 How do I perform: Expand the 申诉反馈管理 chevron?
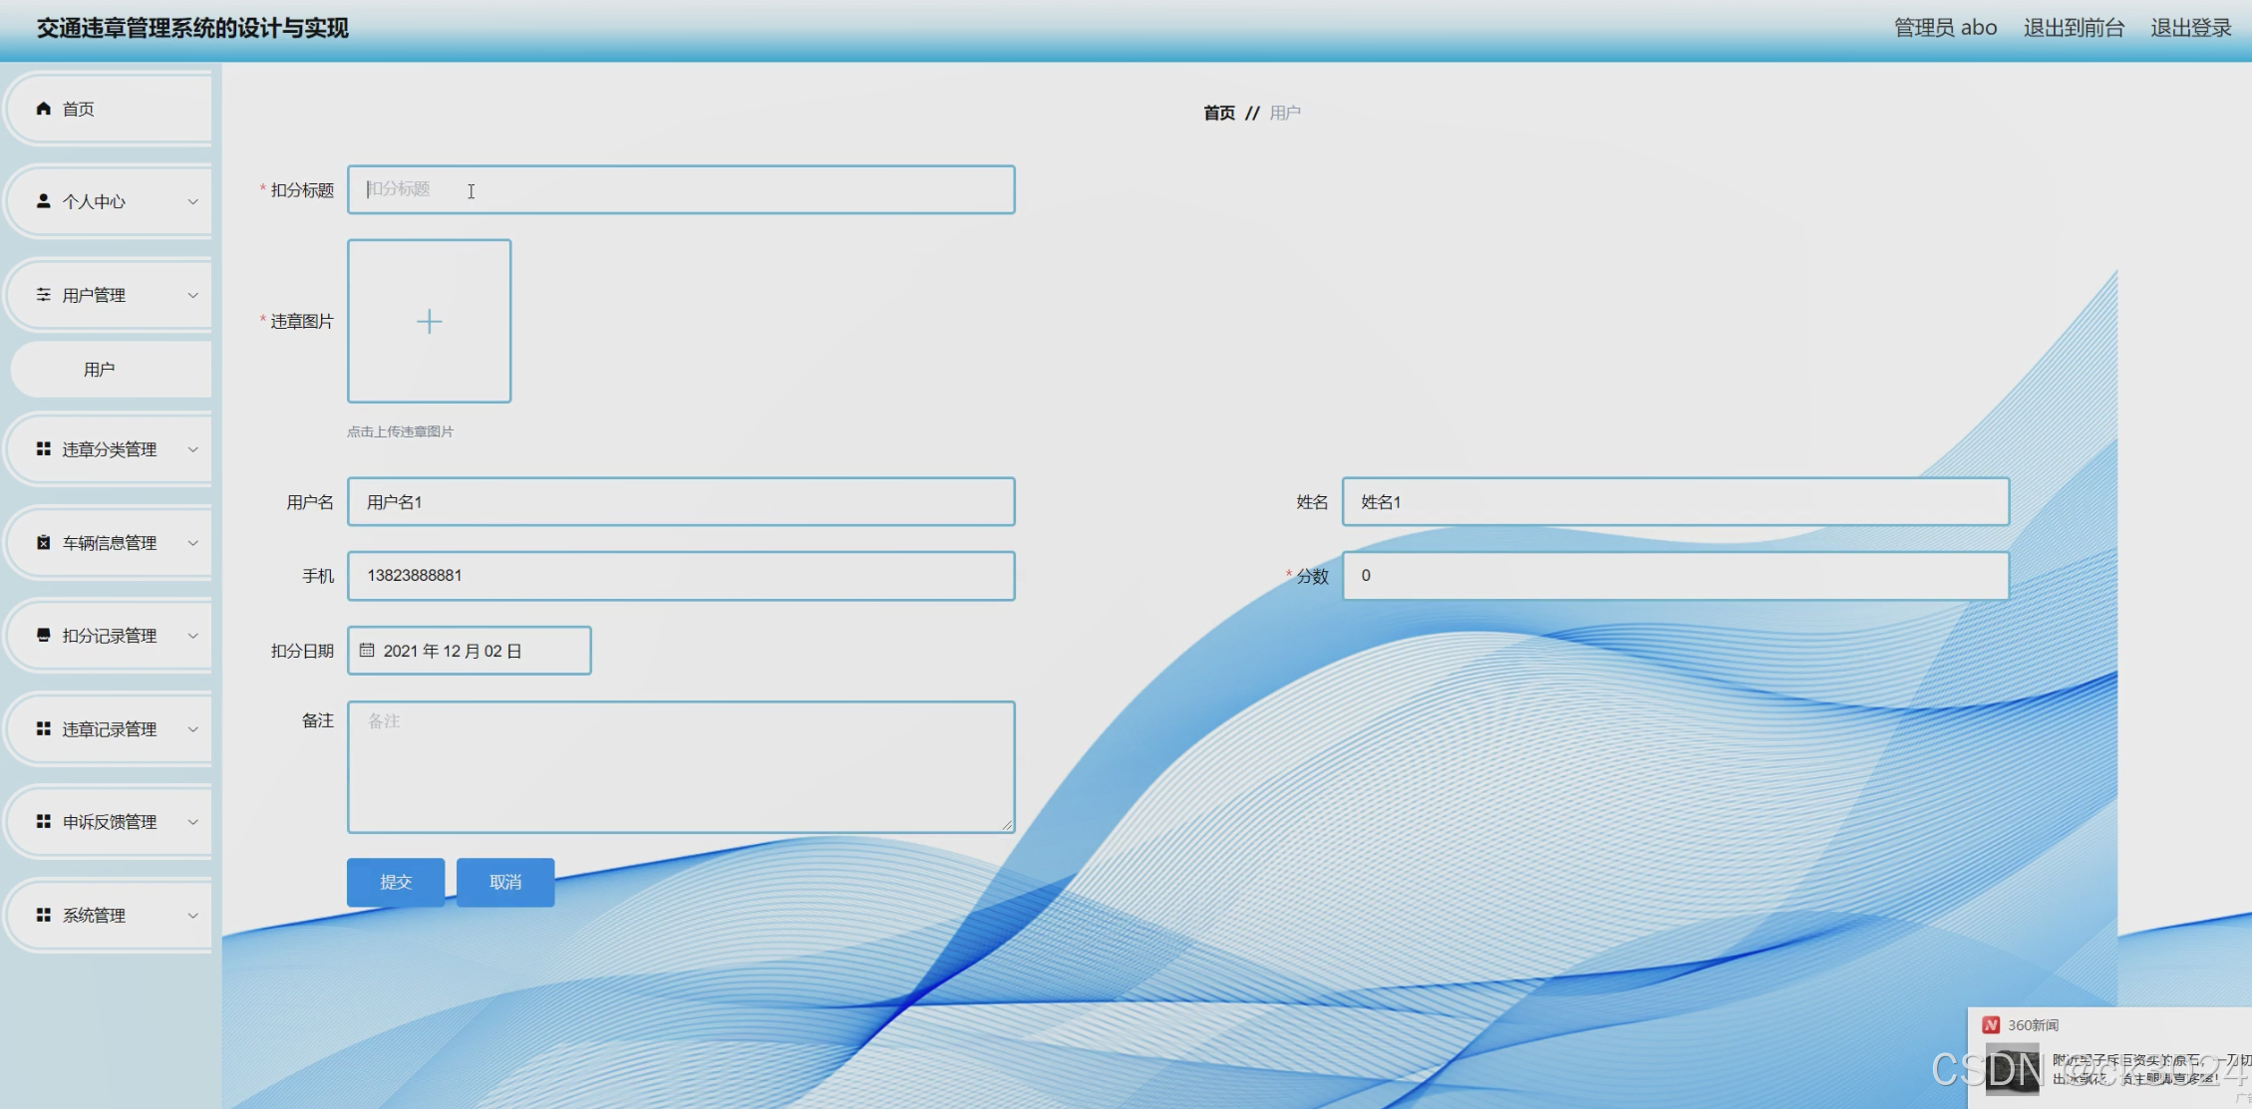[193, 822]
